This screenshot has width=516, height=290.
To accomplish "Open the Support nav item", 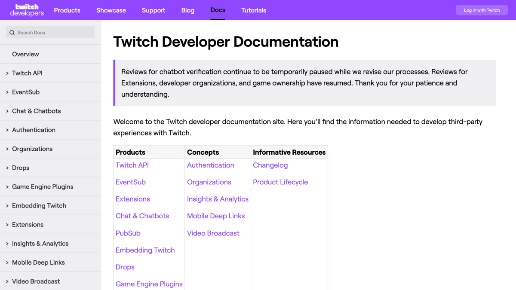I will point(154,10).
